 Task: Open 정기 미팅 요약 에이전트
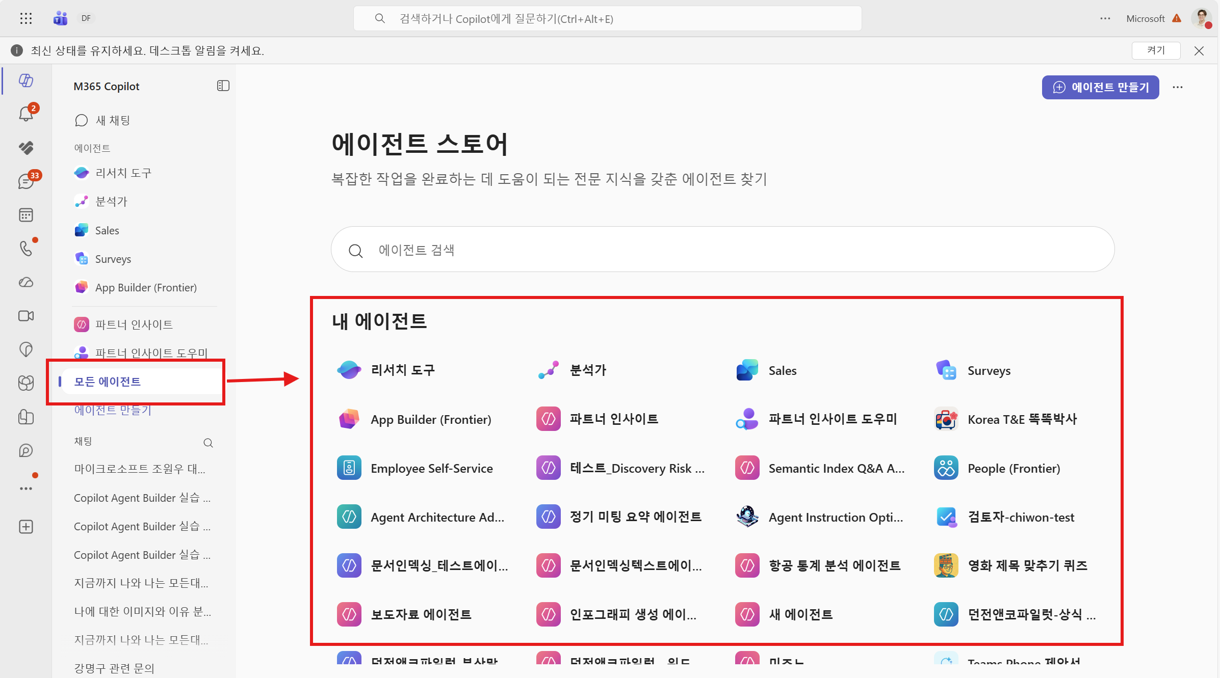tap(619, 517)
